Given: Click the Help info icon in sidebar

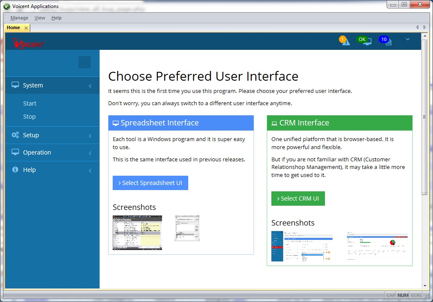Looking at the screenshot, I should 15,170.
